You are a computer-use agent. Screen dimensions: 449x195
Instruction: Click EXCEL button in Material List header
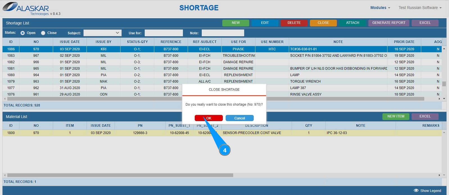tap(425, 116)
